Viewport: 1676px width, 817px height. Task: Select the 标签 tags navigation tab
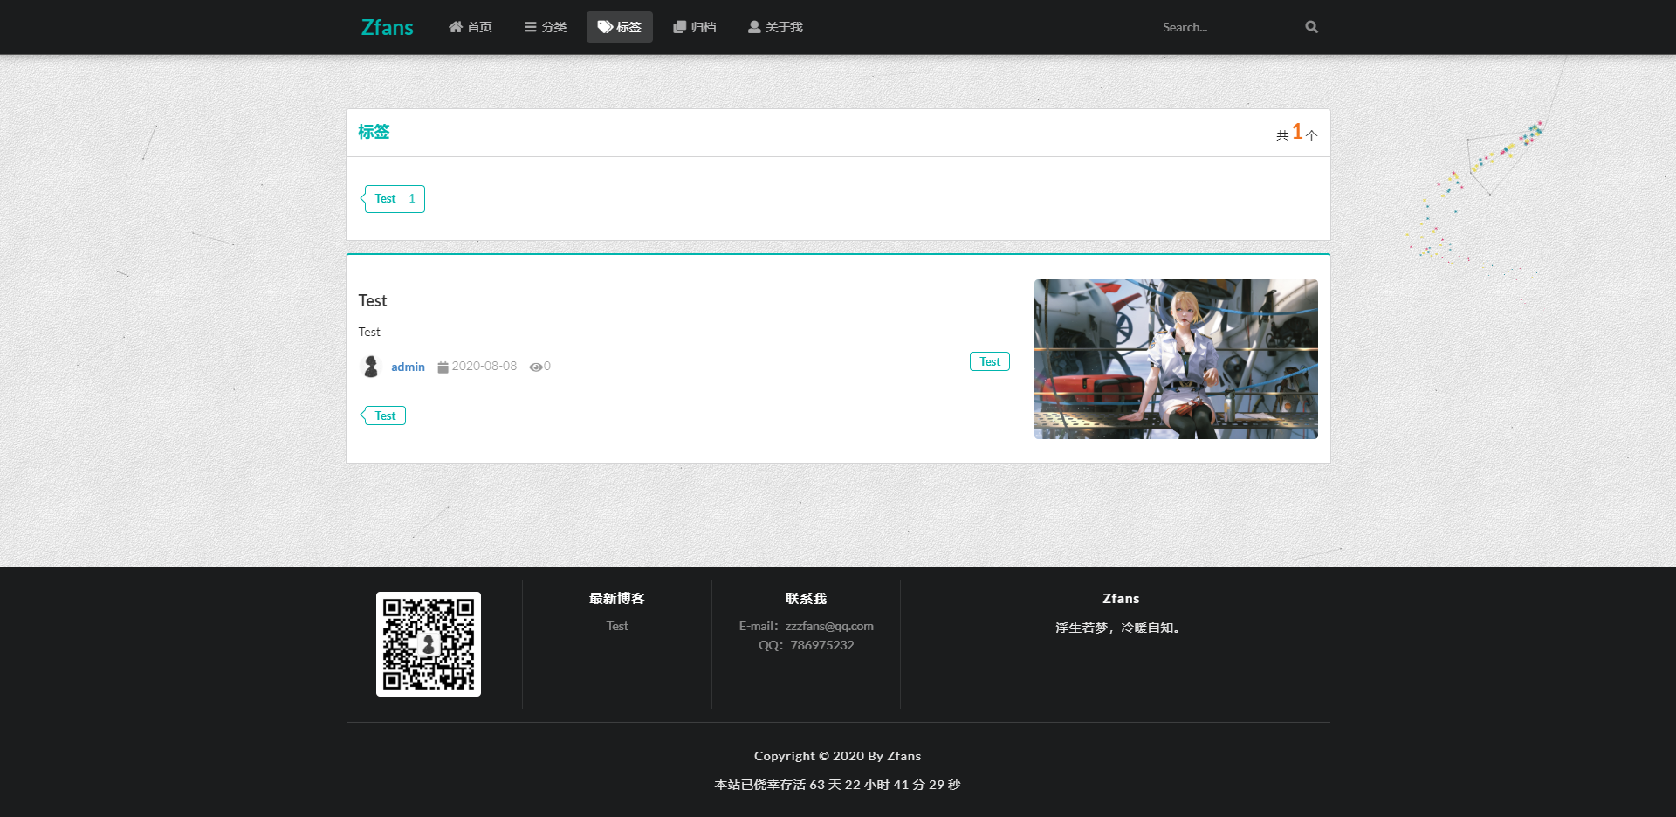click(620, 27)
